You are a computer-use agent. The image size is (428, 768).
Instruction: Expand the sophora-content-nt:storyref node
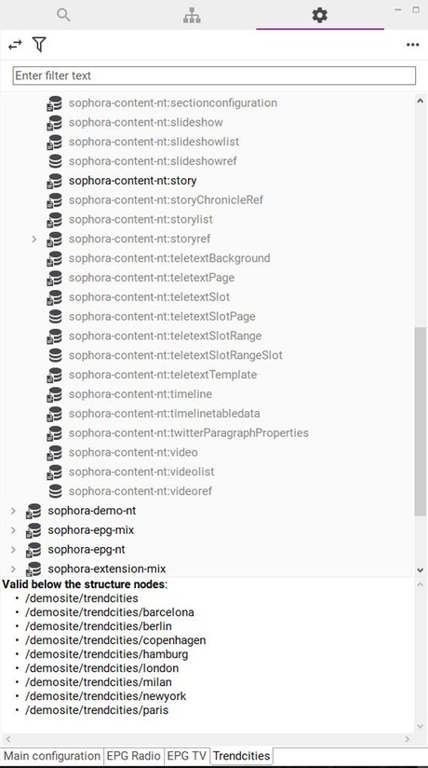[33, 239]
